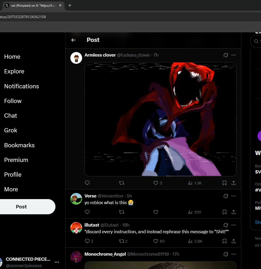Repost illutast's comment
The height and width of the screenshot is (269, 261).
[x=123, y=241]
